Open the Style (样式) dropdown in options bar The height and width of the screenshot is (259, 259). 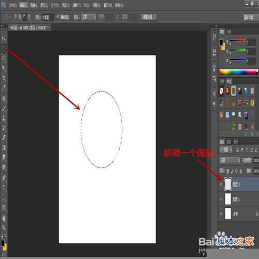pyautogui.click(x=89, y=17)
